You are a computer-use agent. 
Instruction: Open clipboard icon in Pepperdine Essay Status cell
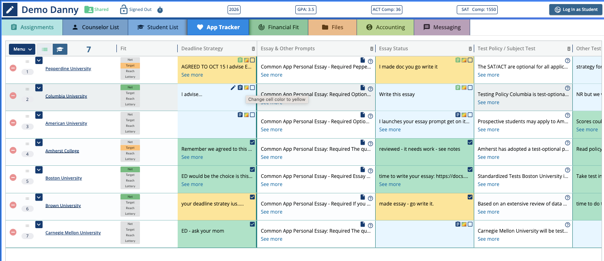(x=458, y=60)
